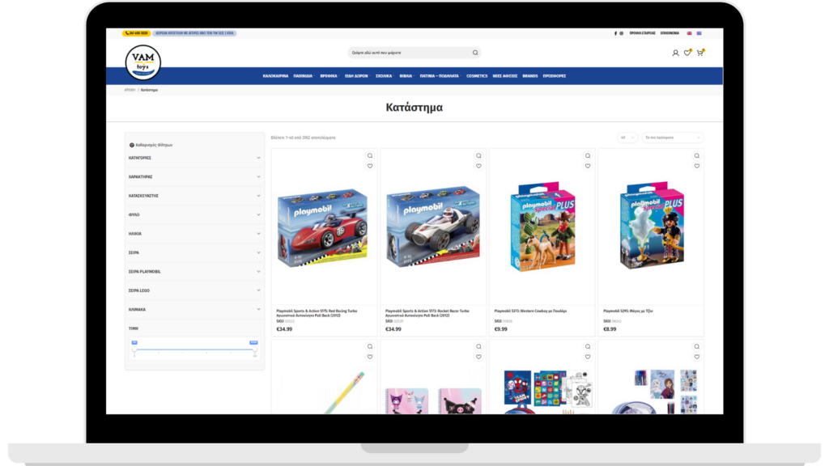Quick view the Kuromi notebooks product
Viewport: 829px width, 466px height.
click(x=479, y=346)
